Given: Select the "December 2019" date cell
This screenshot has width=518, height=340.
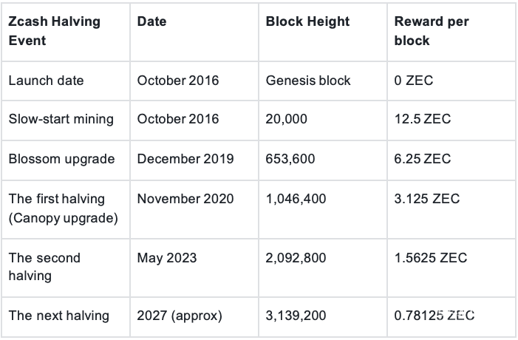Looking at the screenshot, I should 185,159.
